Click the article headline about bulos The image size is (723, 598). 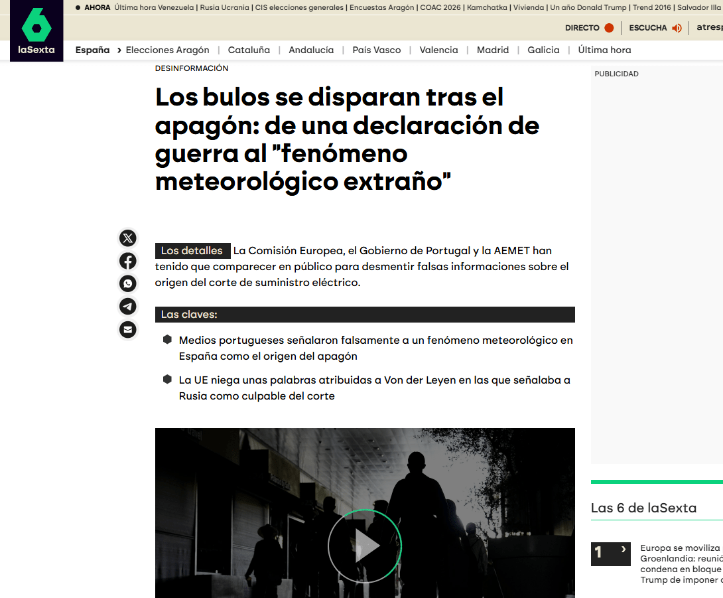[347, 139]
